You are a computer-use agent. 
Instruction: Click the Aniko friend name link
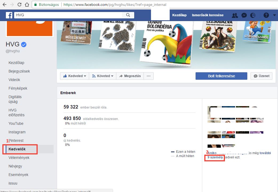point(212,153)
